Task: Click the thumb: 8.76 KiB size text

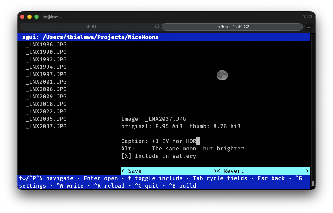Action: pos(215,126)
